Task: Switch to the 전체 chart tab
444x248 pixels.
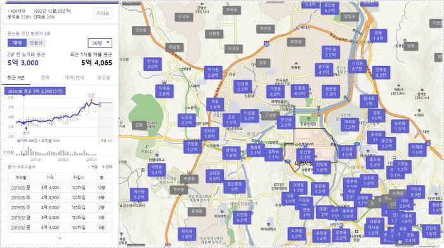Action: pyautogui.click(x=45, y=77)
